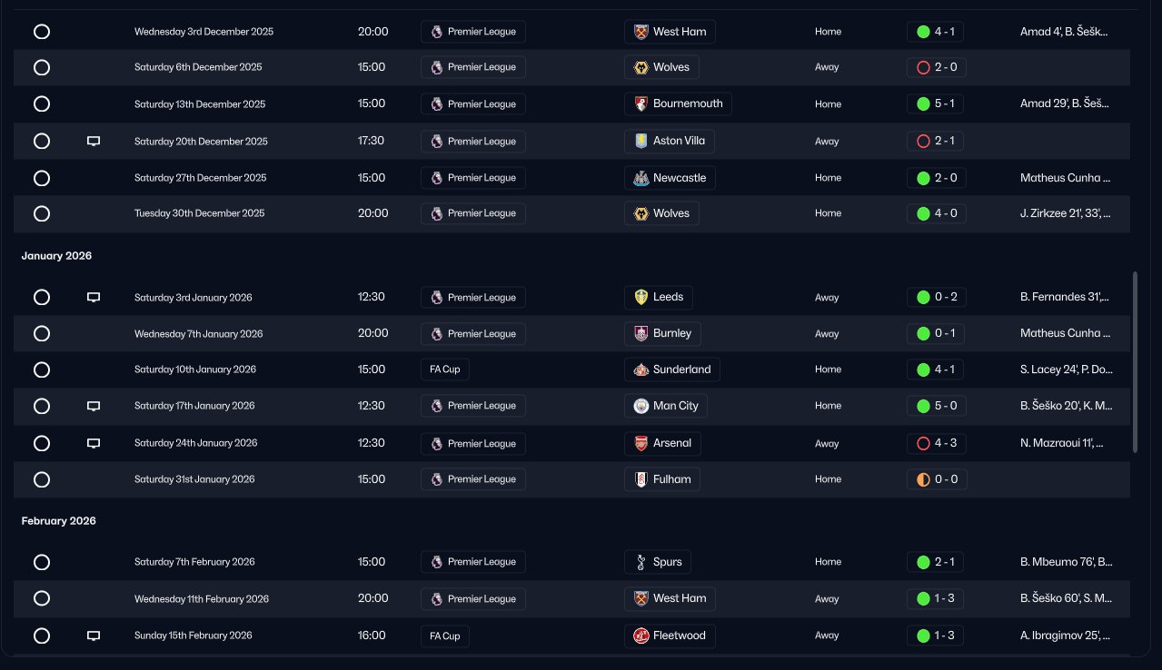Select the radio circle for the Fulham fixture
This screenshot has height=670, width=1162.
pyautogui.click(x=41, y=479)
